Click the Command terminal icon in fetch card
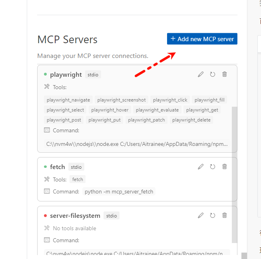This screenshot has height=259, width=261. pos(47,191)
